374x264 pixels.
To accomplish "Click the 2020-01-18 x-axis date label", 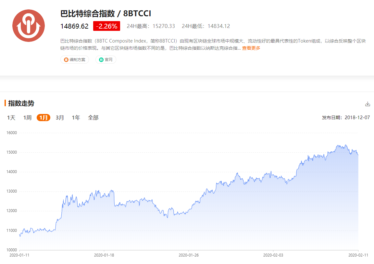I will point(104,255).
